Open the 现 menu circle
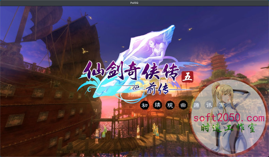Screen dimensions: 269x157 [x=170, y=105]
